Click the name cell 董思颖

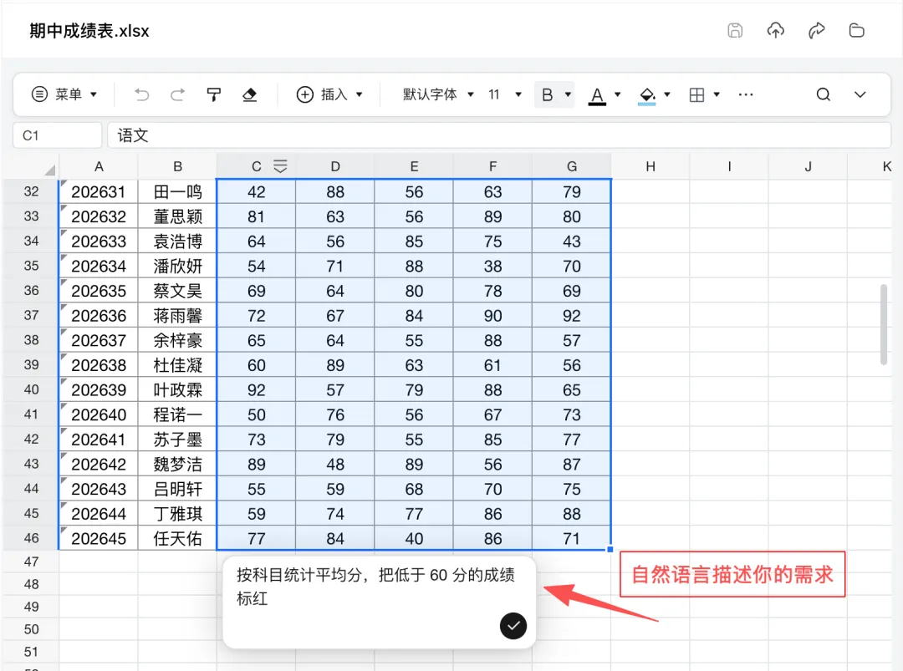click(177, 216)
